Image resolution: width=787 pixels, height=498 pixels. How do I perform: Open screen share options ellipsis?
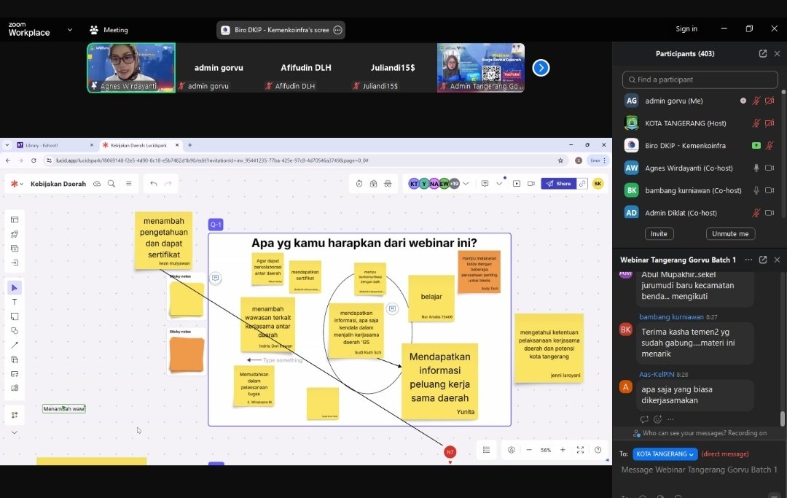click(x=338, y=30)
